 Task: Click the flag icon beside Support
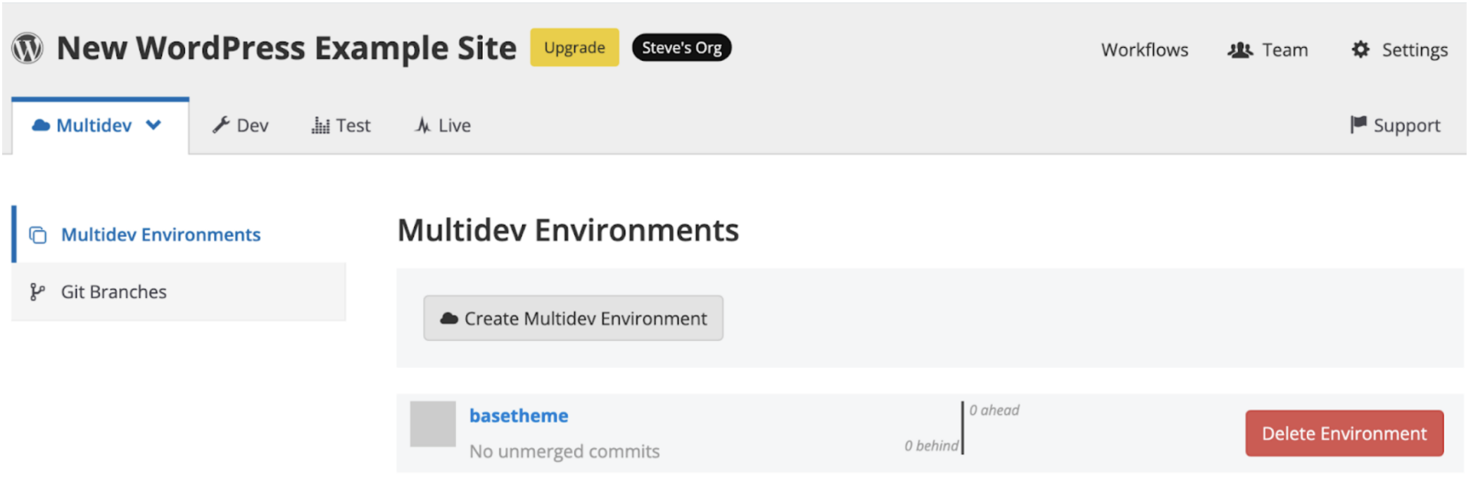pos(1358,125)
